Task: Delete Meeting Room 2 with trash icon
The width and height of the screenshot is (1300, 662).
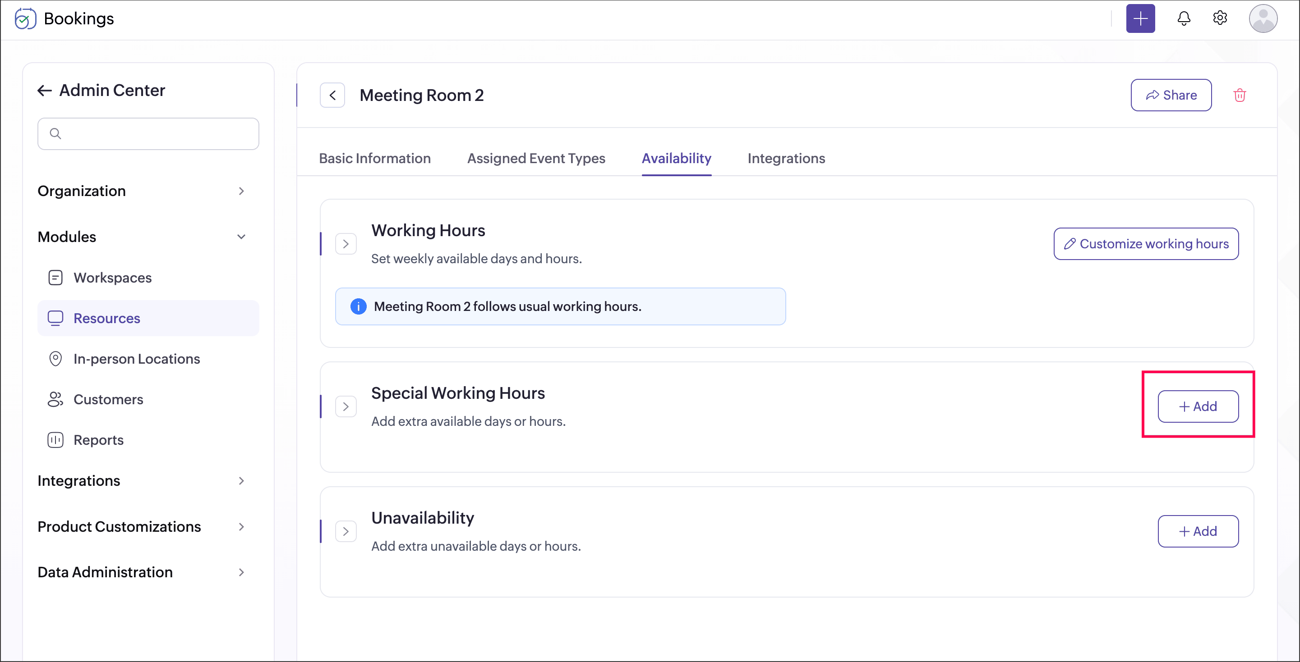Action: tap(1240, 95)
